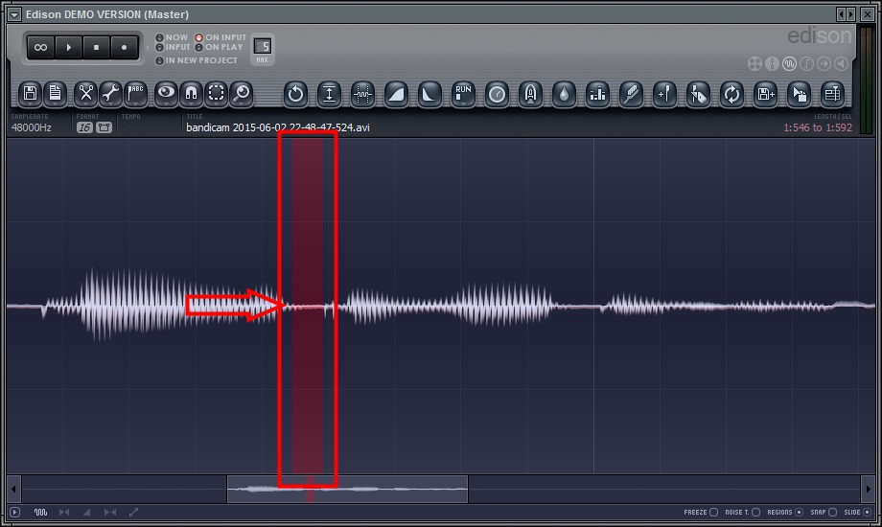Image resolution: width=882 pixels, height=527 pixels.
Task: Open the Edison window menu arrow
Action: [13, 14]
